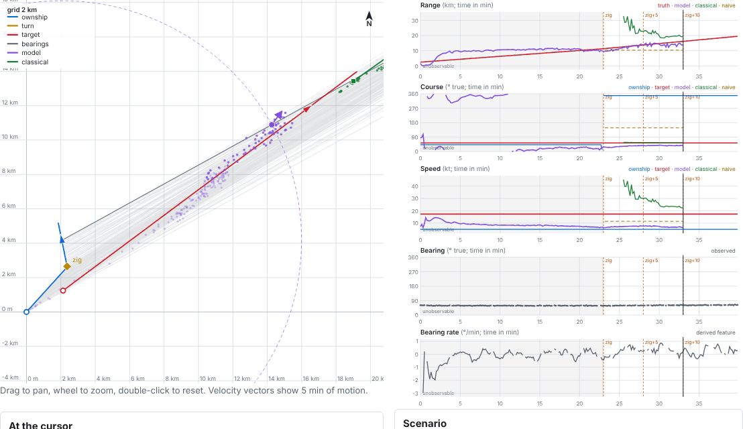Click the orange zig diamond marker on the map
Screen dimensions: 743x429
point(67,267)
